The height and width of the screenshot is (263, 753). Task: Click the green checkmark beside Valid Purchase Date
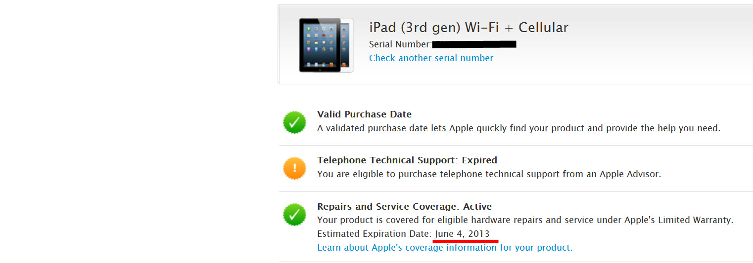(x=294, y=122)
